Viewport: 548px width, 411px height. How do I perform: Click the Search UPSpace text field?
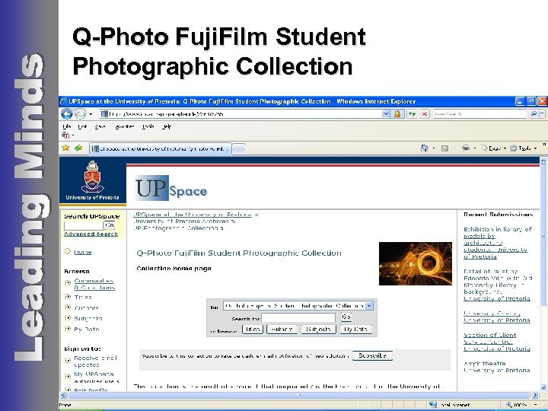[84, 225]
